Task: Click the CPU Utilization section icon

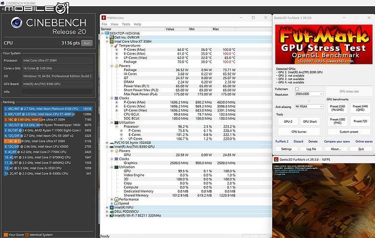Action: [116, 122]
